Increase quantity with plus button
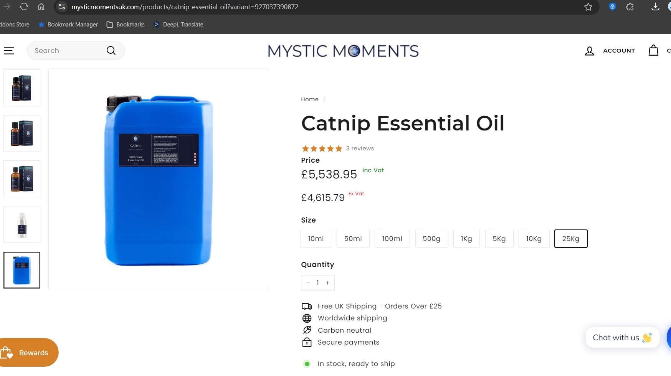Screen dimensions: 671x376 (327, 283)
